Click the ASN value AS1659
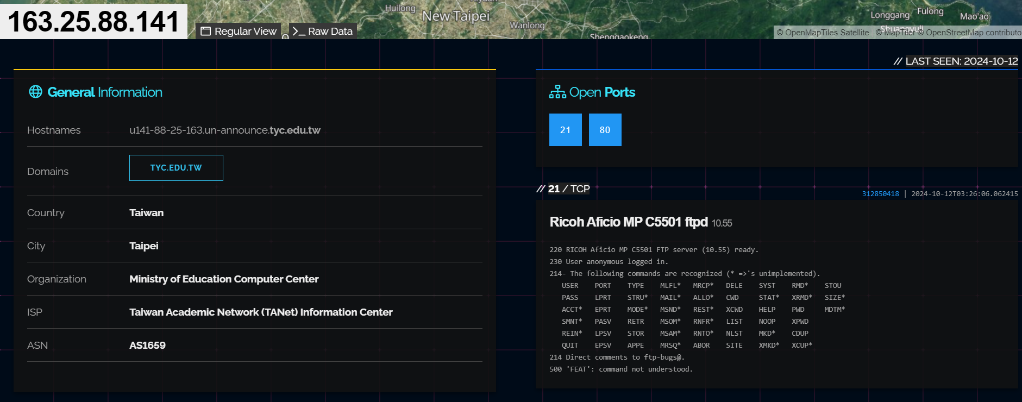 (x=147, y=346)
